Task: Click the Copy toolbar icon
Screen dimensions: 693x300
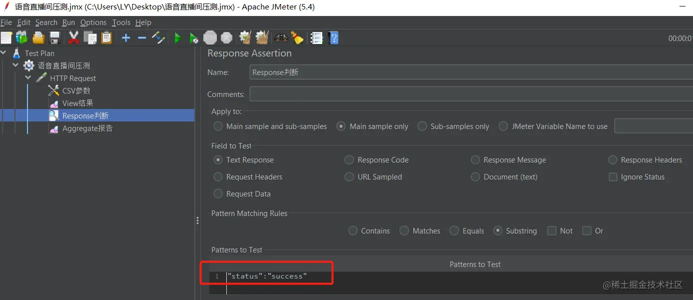Action: click(90, 37)
